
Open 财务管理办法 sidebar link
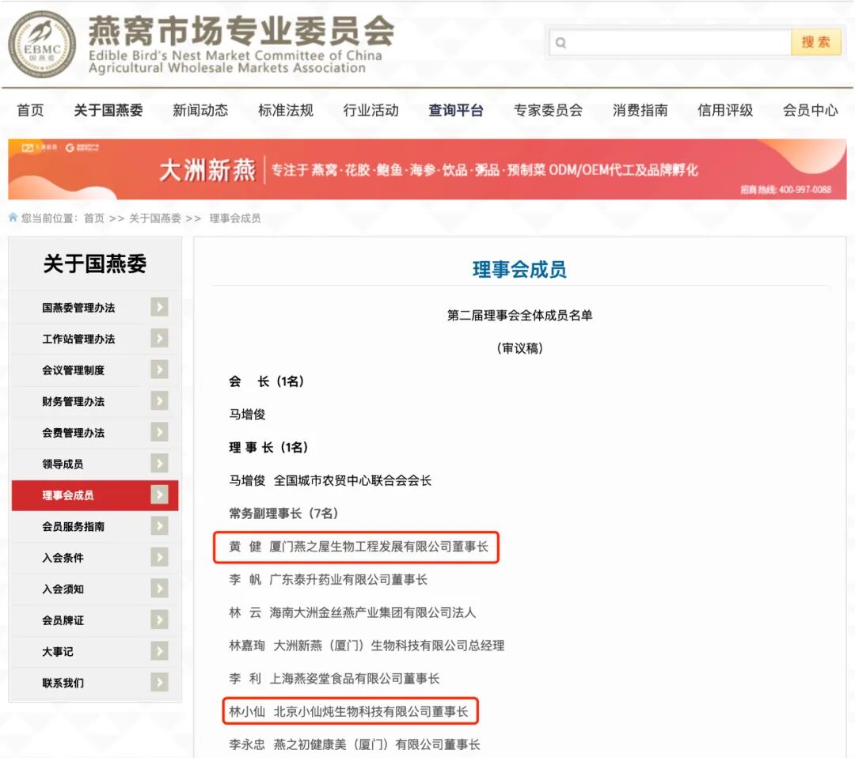[x=73, y=402]
